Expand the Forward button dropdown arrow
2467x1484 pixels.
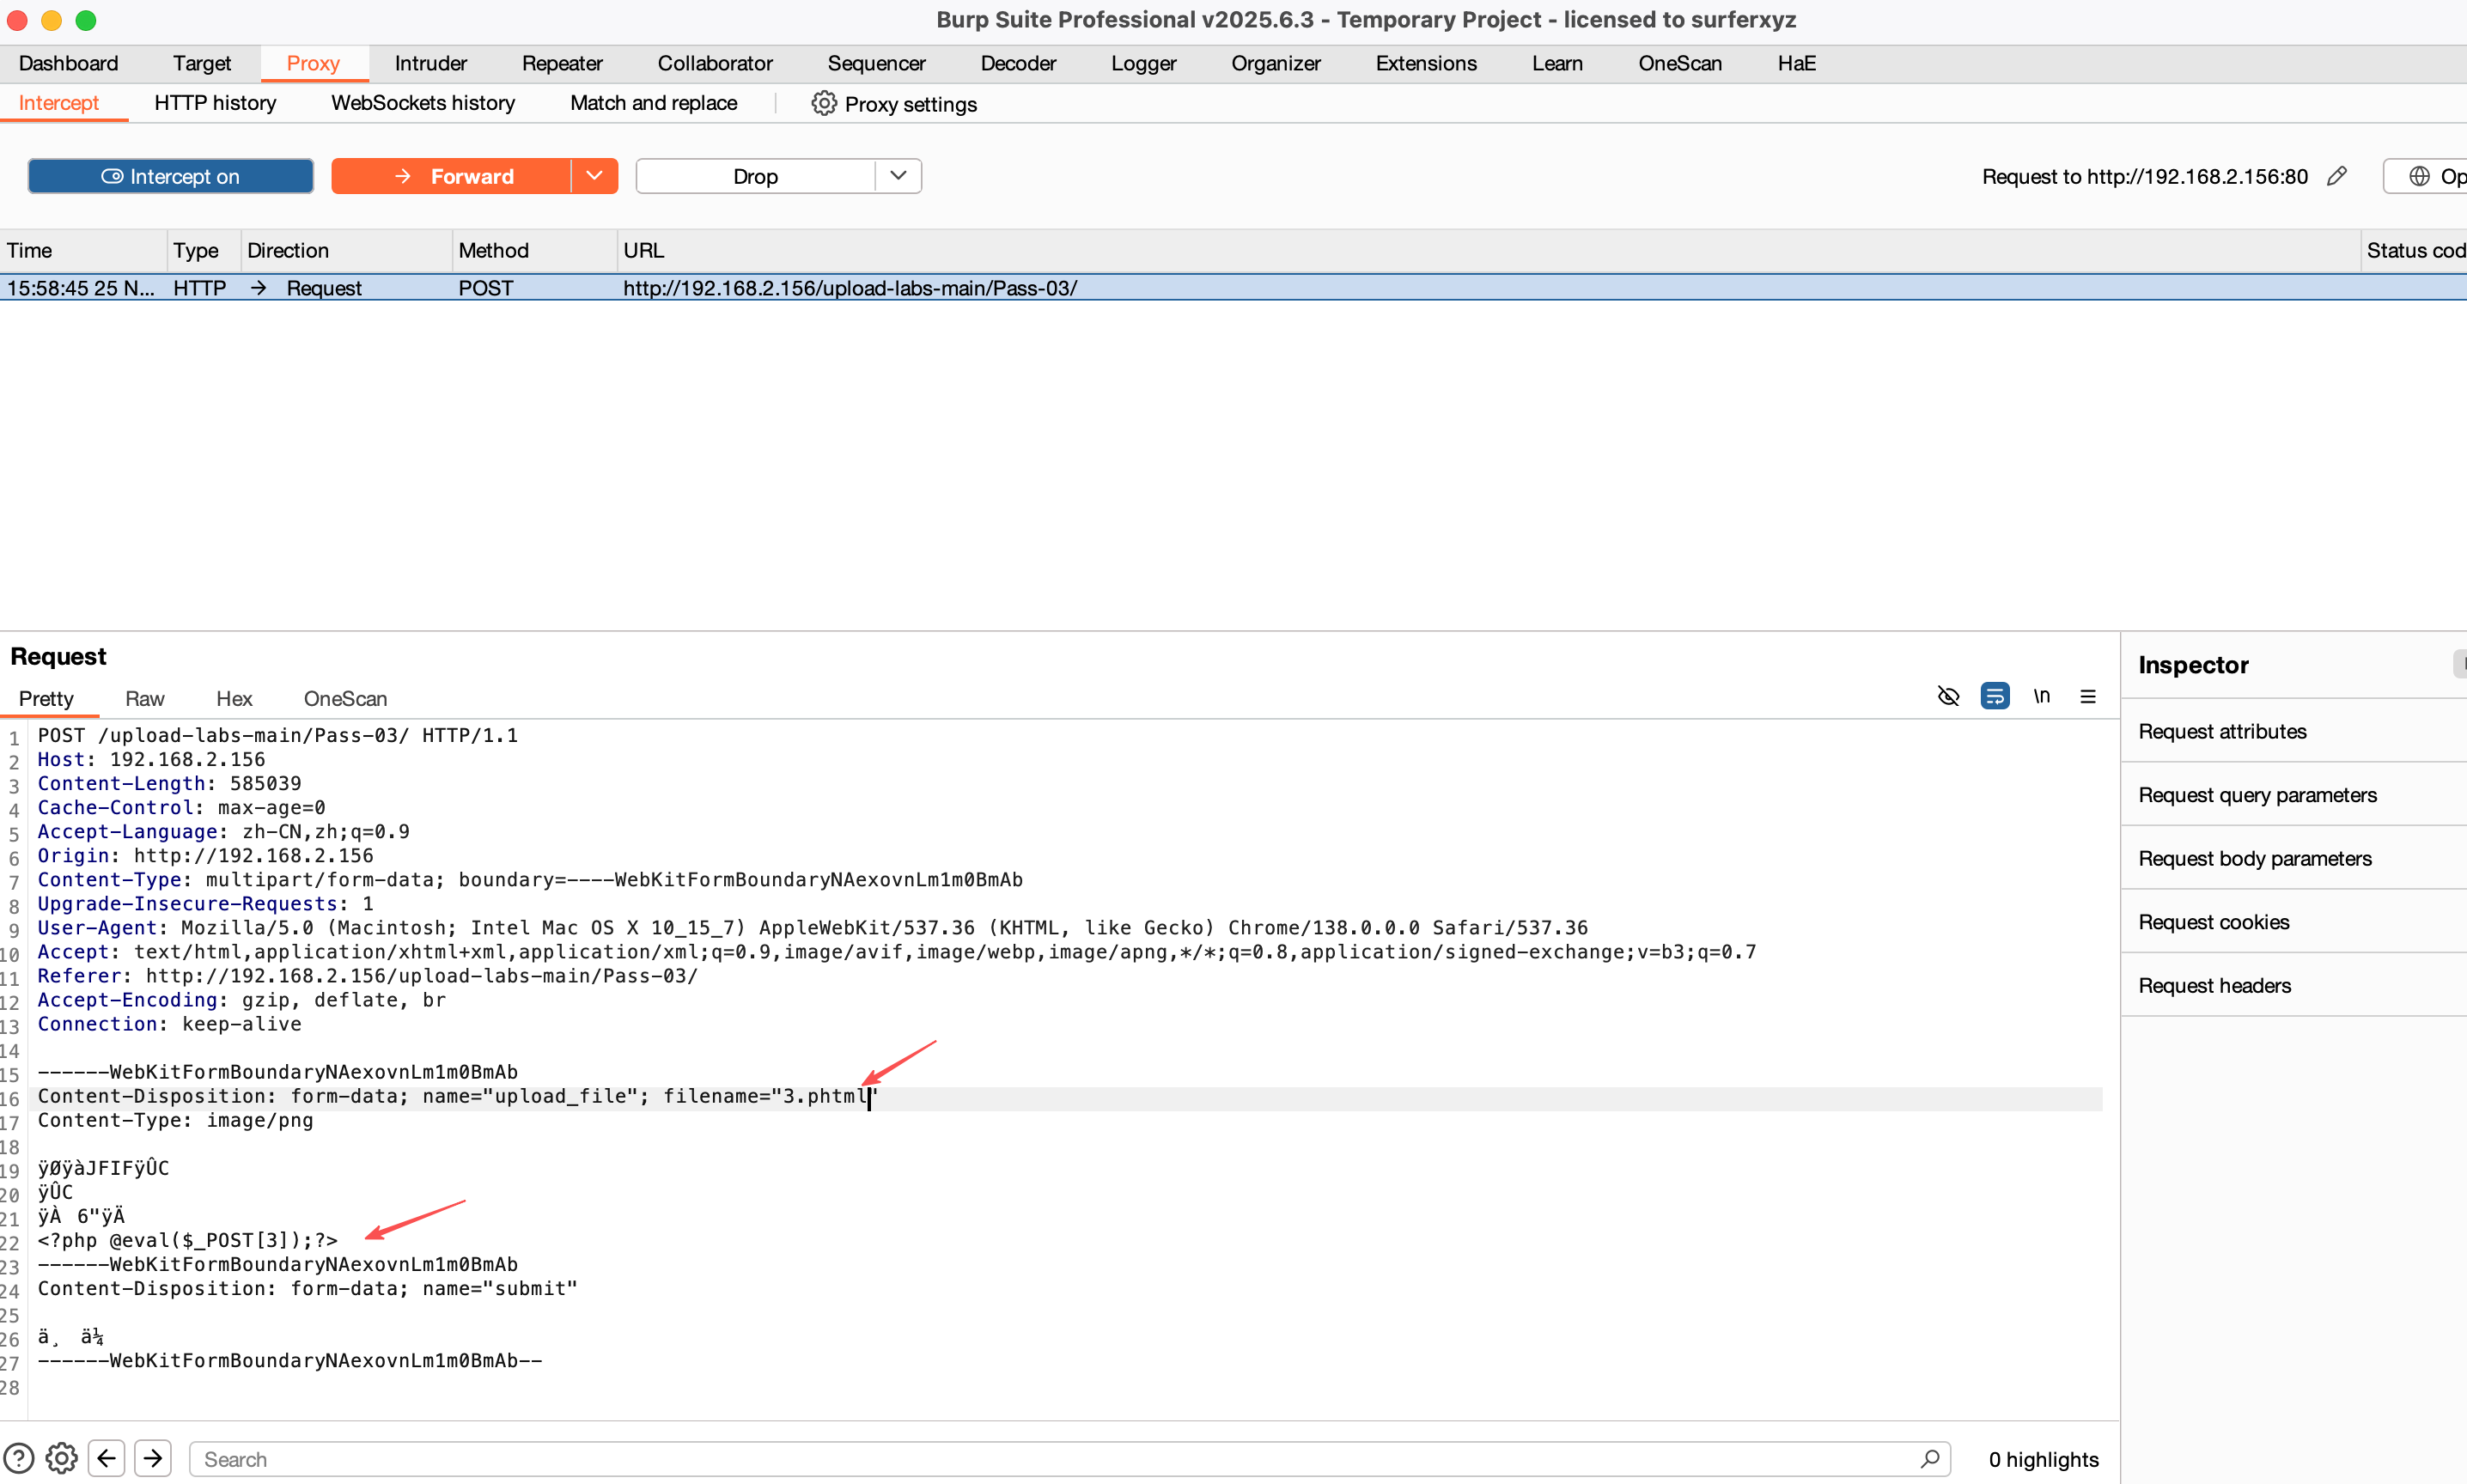tap(594, 176)
